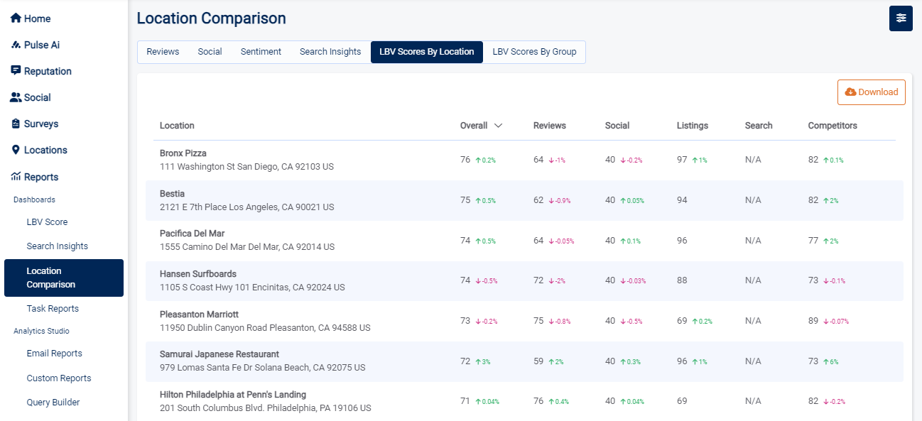Switch to the Sentiment tab

(261, 52)
